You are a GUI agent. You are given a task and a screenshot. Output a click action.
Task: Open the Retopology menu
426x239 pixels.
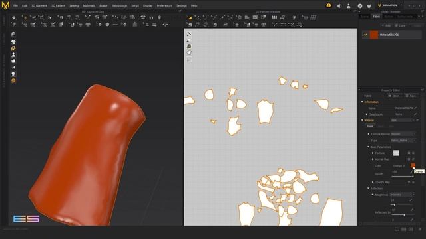tap(119, 6)
